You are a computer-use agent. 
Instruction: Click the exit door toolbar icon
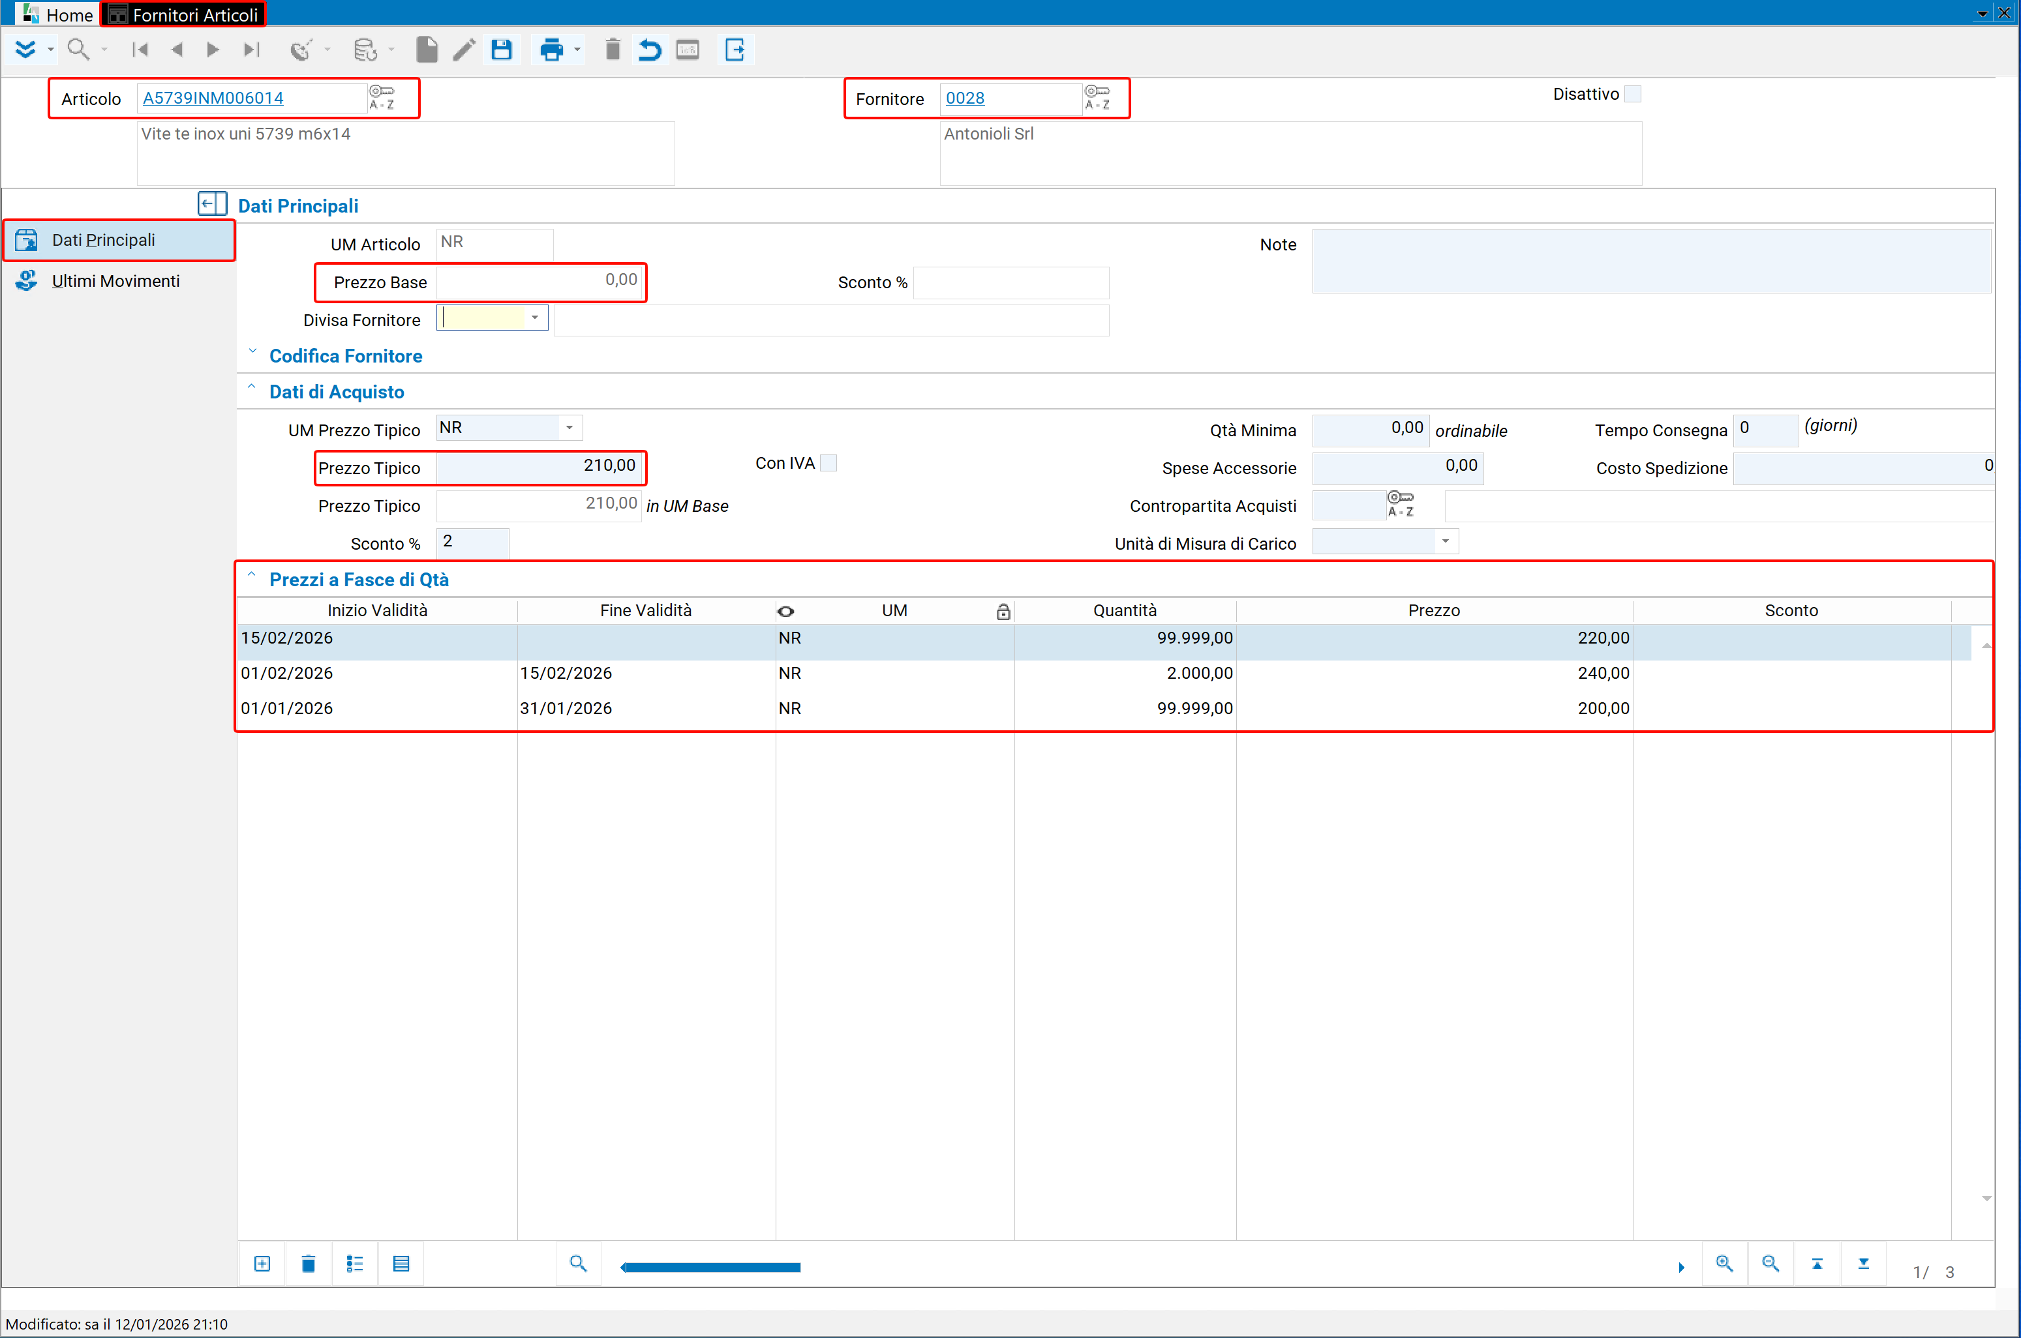coord(735,50)
